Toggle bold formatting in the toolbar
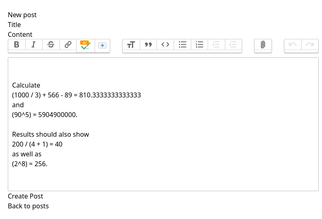This screenshot has width=322, height=219. [x=17, y=45]
